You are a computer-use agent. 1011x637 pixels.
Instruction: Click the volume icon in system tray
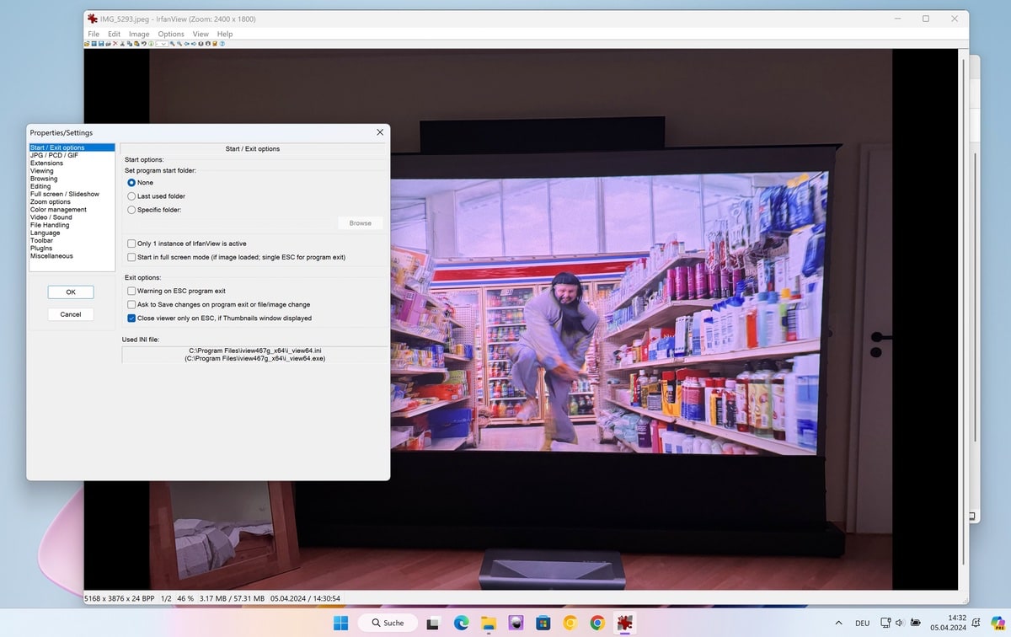[x=901, y=624]
